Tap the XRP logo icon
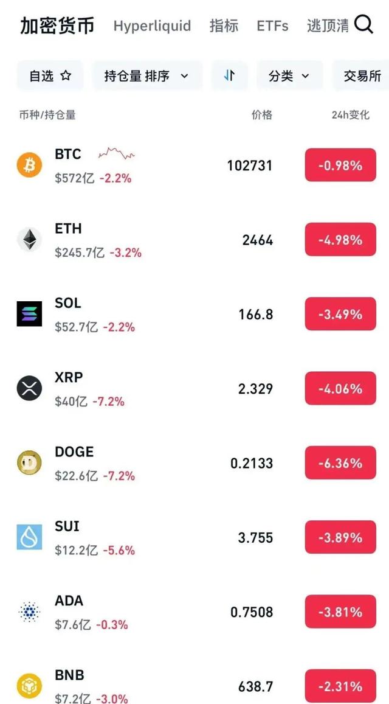 (29, 388)
